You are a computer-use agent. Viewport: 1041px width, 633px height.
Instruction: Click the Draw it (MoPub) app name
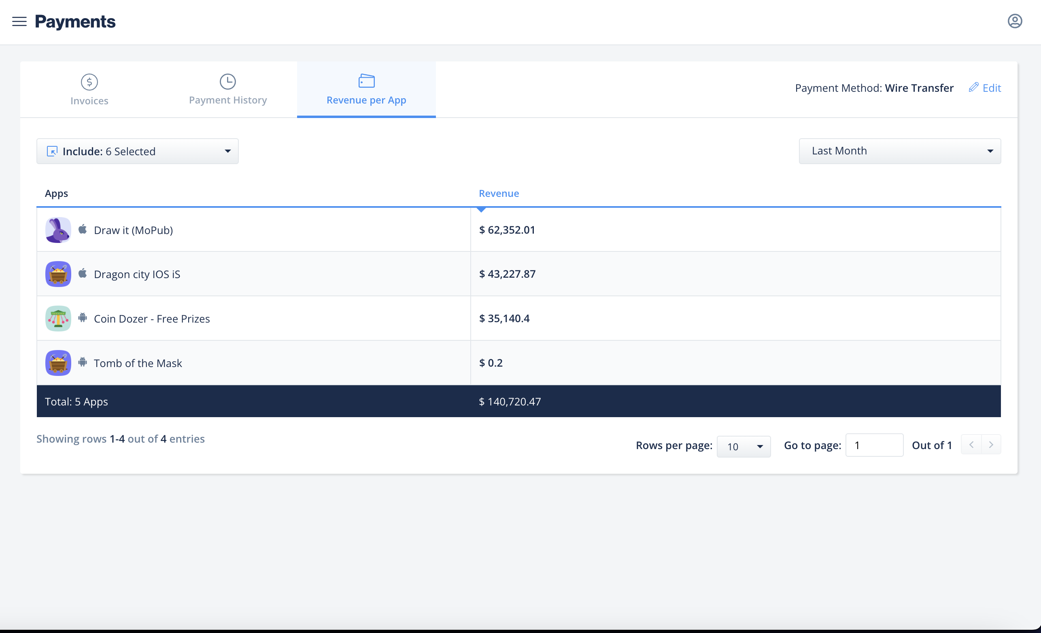133,230
